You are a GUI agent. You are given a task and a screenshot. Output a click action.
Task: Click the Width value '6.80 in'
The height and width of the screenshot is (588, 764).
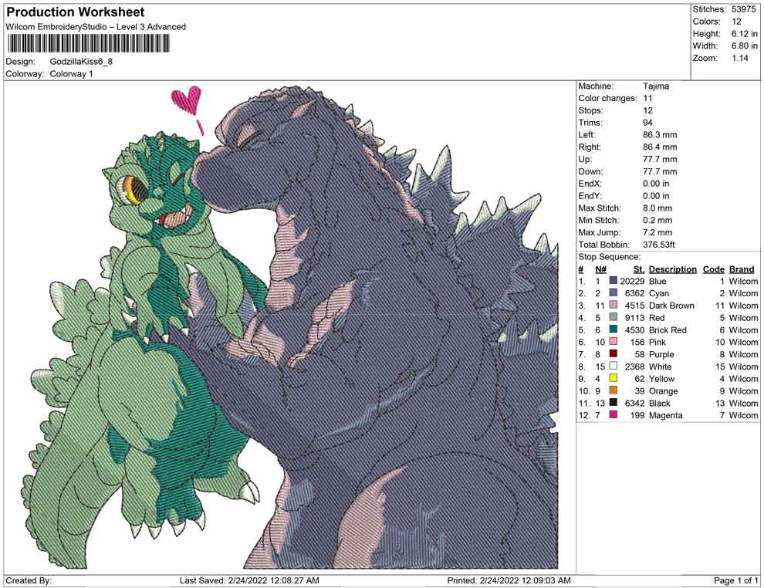click(x=745, y=46)
